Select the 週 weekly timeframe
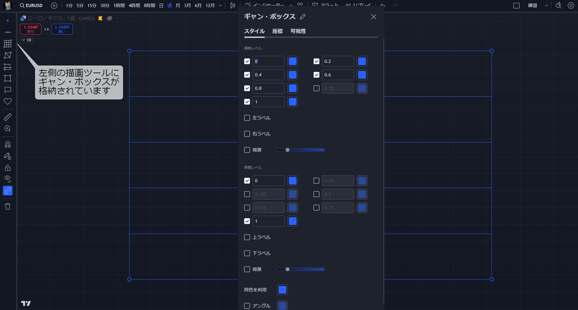Viewport: 578px width, 310px height. pyautogui.click(x=170, y=5)
